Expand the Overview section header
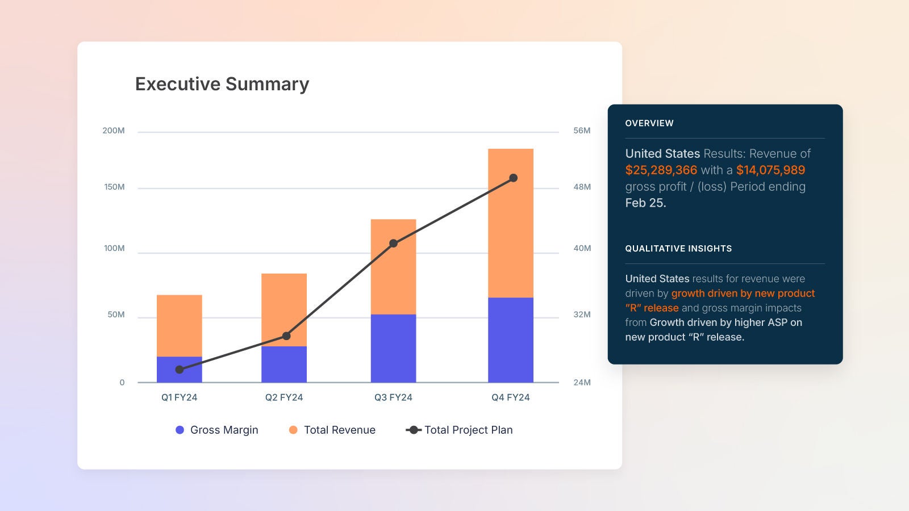The height and width of the screenshot is (511, 909). [649, 123]
